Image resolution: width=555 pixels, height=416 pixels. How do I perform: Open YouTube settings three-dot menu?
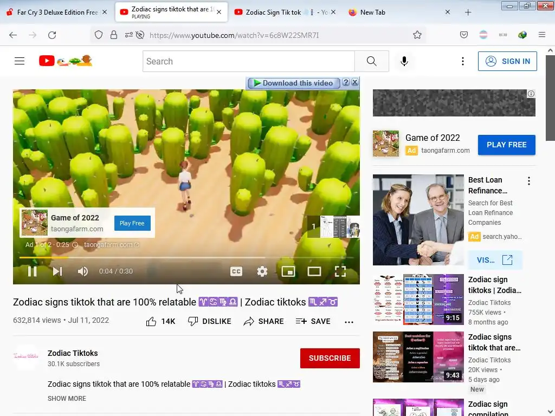click(463, 61)
